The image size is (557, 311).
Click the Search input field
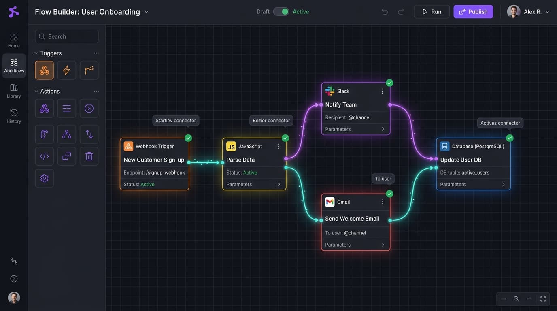(67, 36)
